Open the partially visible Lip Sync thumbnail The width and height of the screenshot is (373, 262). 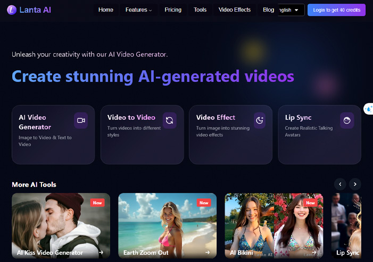[346, 225]
